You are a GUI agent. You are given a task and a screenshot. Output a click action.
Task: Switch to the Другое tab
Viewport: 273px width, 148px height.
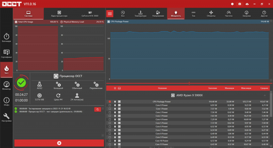264,14
